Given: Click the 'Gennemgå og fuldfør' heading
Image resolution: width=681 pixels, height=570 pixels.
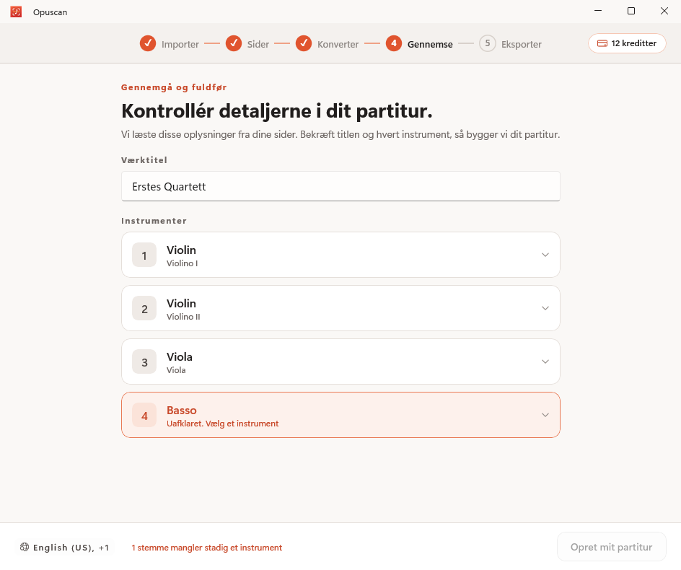Looking at the screenshot, I should (x=174, y=87).
